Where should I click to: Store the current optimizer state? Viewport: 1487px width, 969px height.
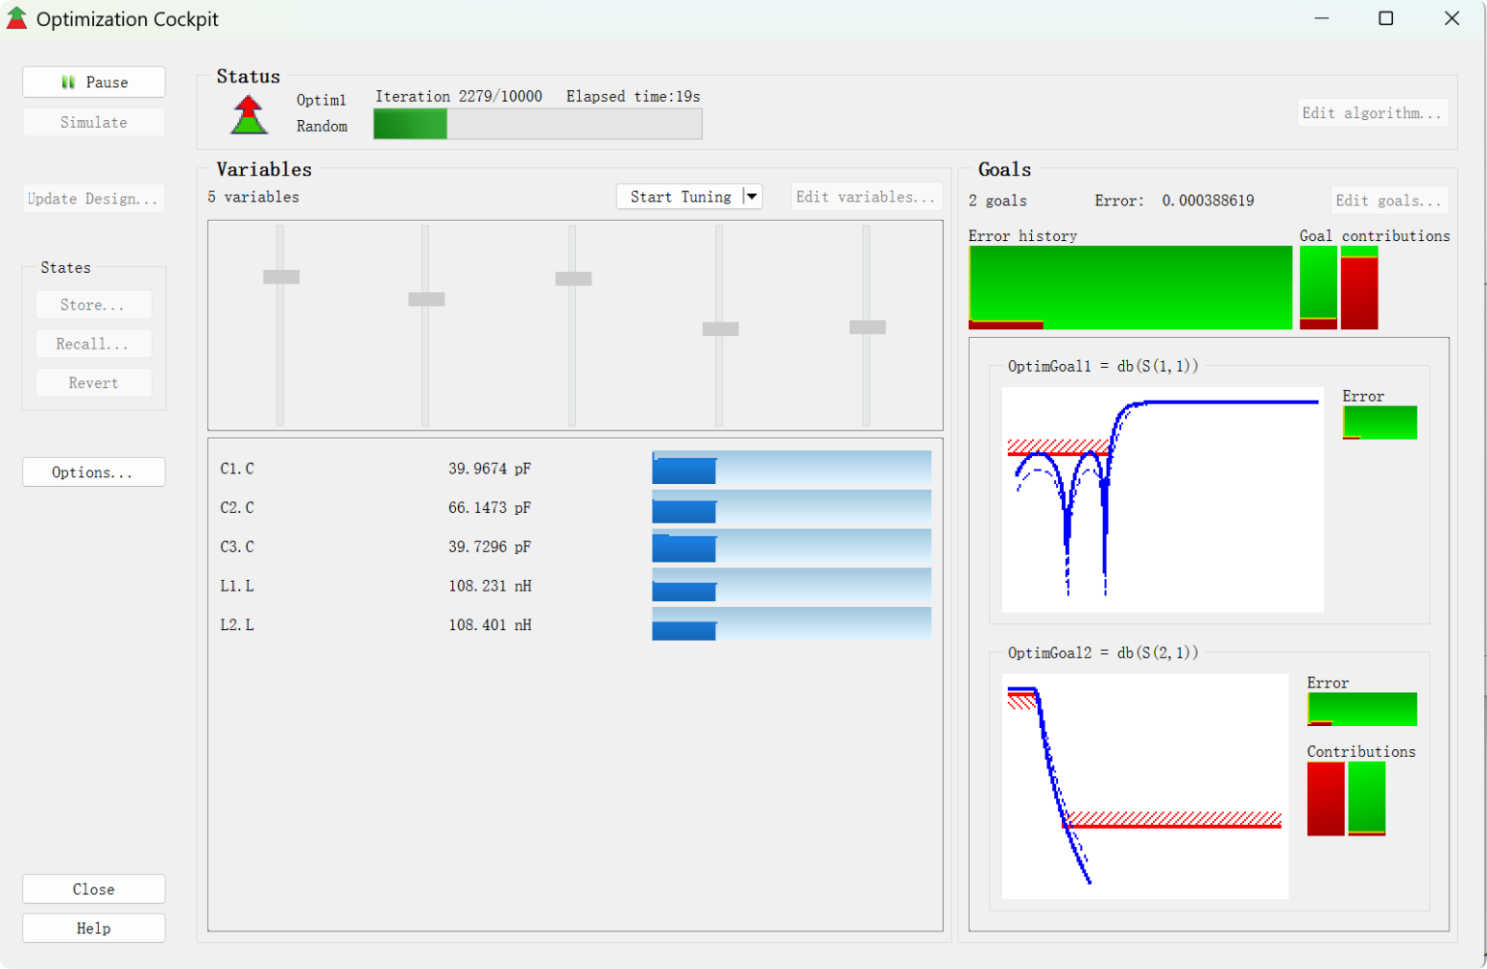pos(93,304)
